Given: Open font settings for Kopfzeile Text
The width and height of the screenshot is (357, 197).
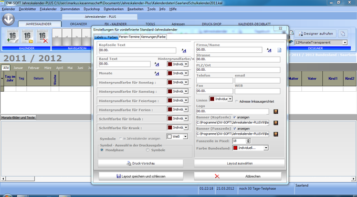Looking at the screenshot, I should click(184, 51).
